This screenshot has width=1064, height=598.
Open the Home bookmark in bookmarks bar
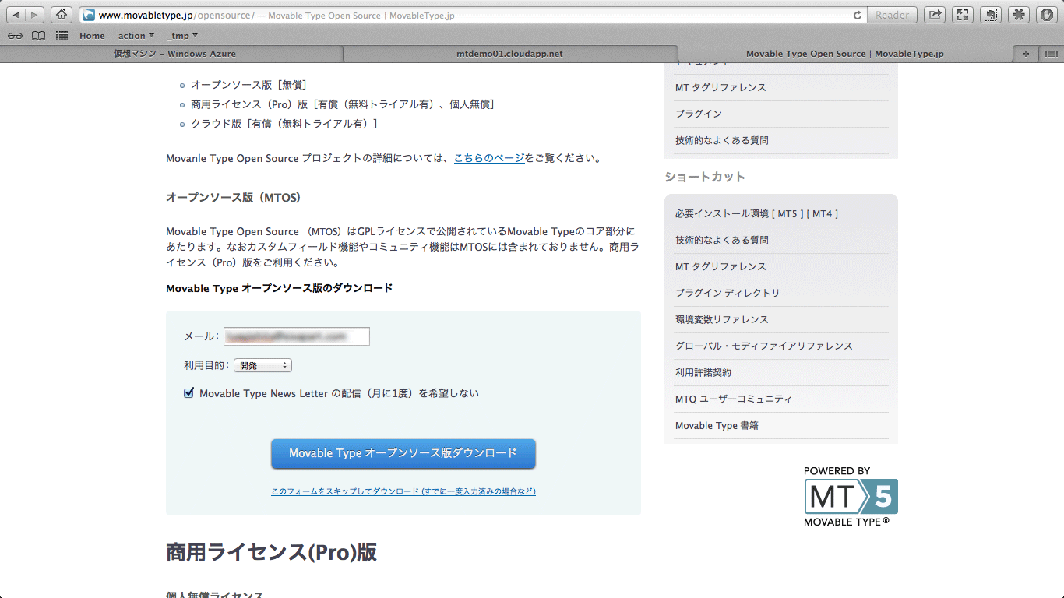92,36
